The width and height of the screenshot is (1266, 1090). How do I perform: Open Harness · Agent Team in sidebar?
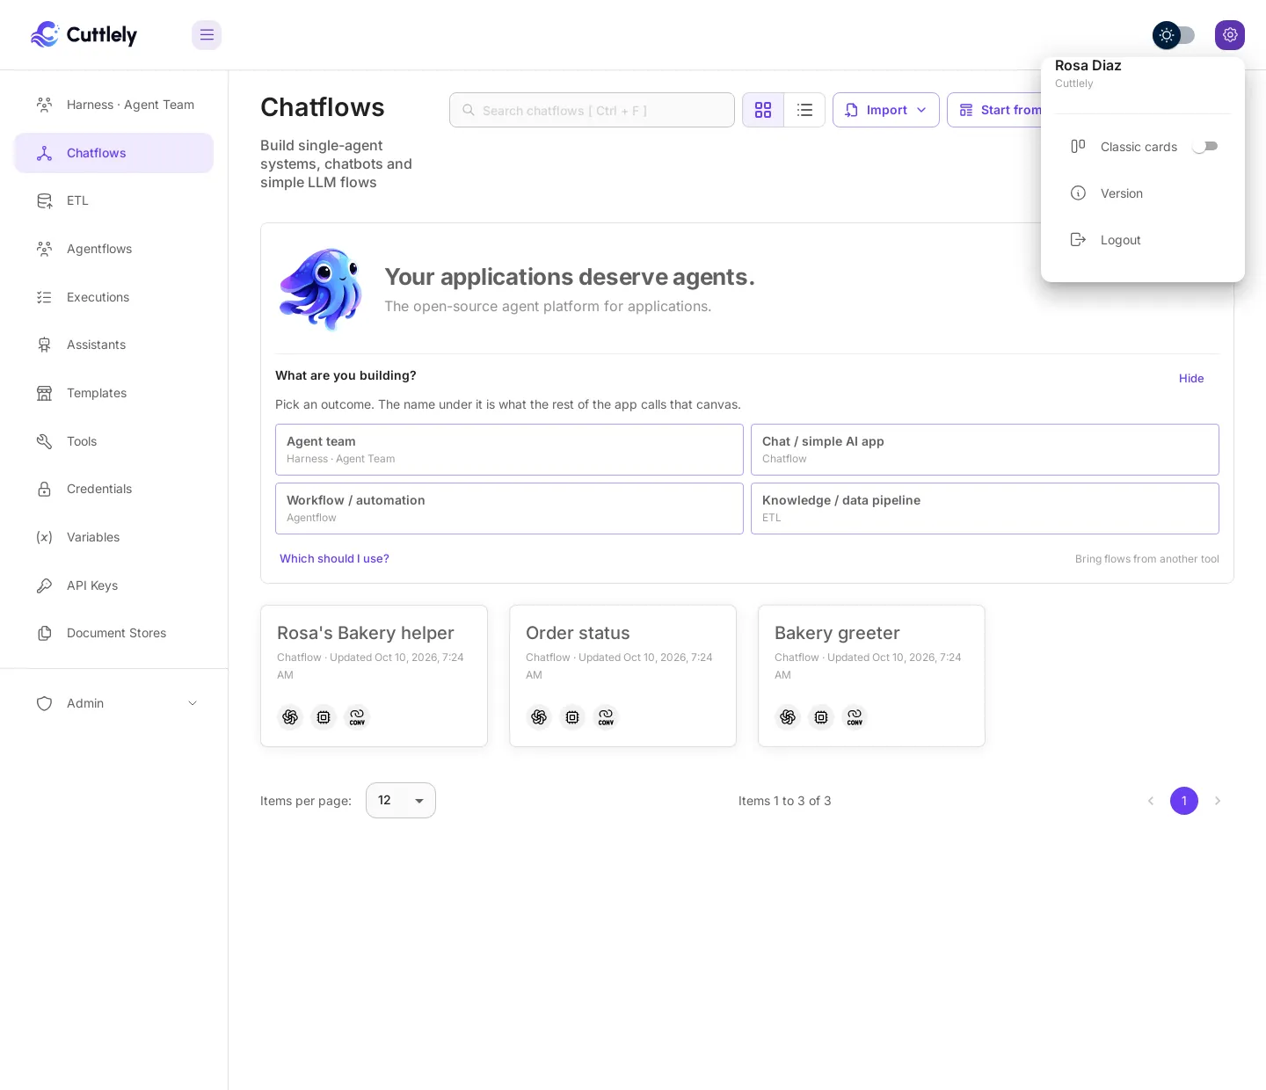[114, 105]
